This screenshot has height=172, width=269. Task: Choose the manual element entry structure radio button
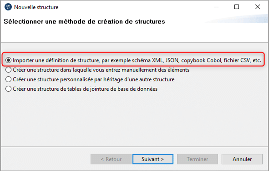click(x=8, y=70)
